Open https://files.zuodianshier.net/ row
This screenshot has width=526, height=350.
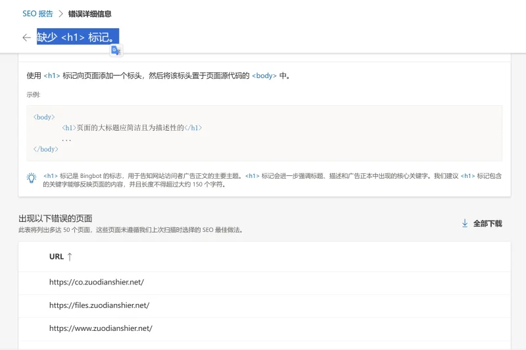click(x=264, y=305)
